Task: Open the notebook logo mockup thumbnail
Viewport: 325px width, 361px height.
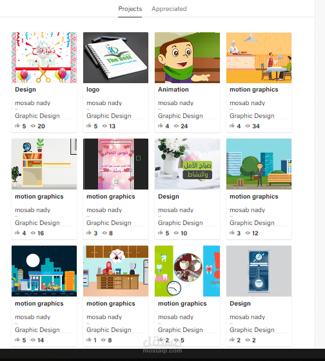Action: (x=115, y=57)
